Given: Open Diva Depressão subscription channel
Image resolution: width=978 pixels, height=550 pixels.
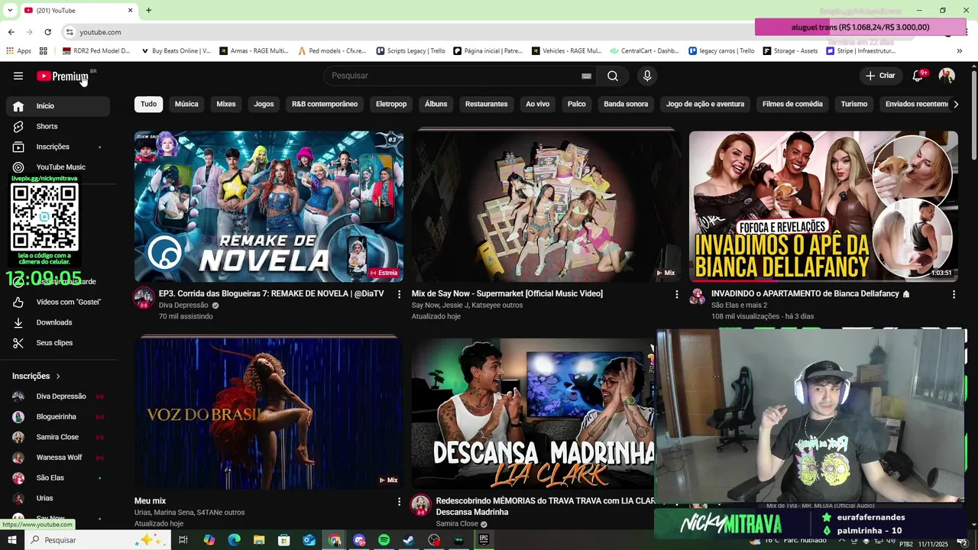Looking at the screenshot, I should pos(58,396).
